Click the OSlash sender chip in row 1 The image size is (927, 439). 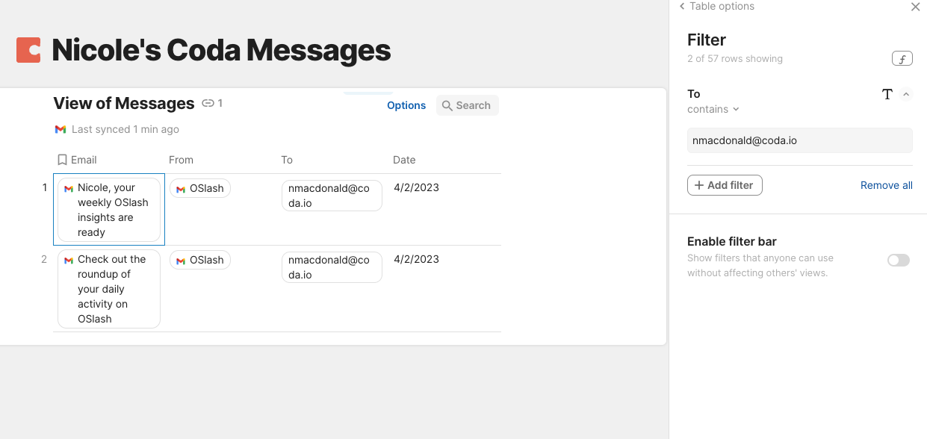(x=200, y=188)
